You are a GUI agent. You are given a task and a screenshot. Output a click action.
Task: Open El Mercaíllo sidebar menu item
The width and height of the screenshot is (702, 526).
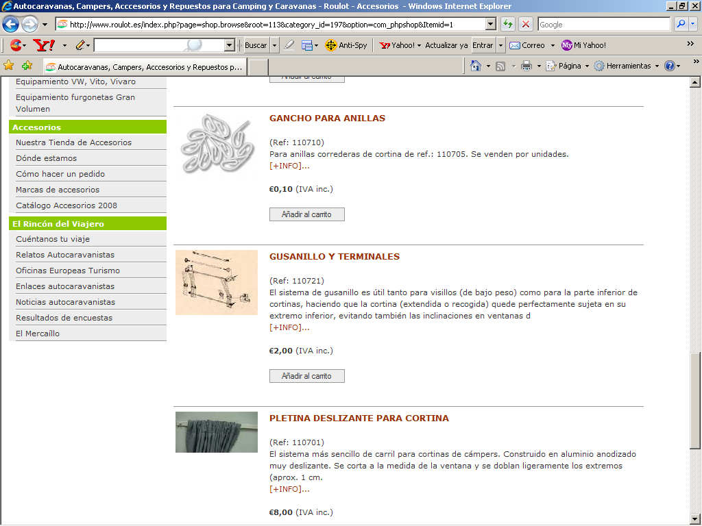(38, 334)
